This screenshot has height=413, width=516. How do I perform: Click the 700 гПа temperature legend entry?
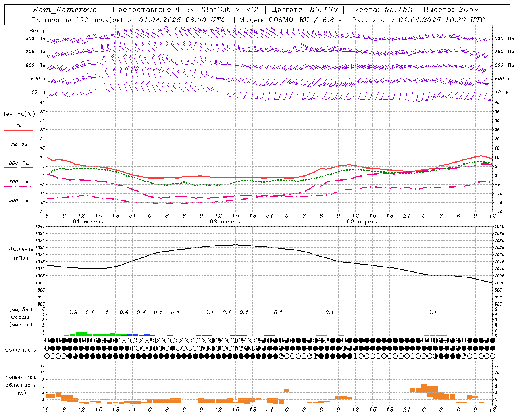19,182
